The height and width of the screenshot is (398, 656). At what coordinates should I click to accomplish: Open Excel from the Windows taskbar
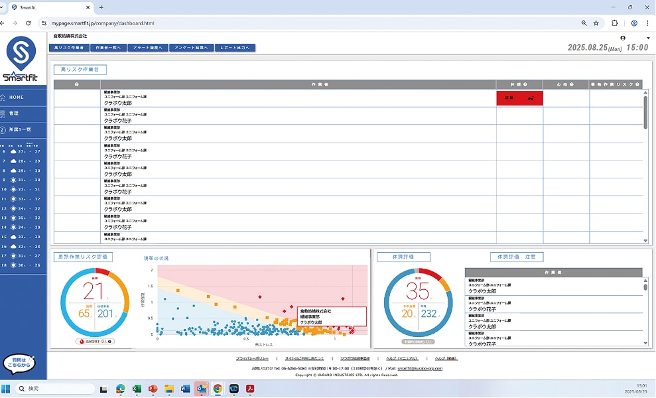pos(137,389)
